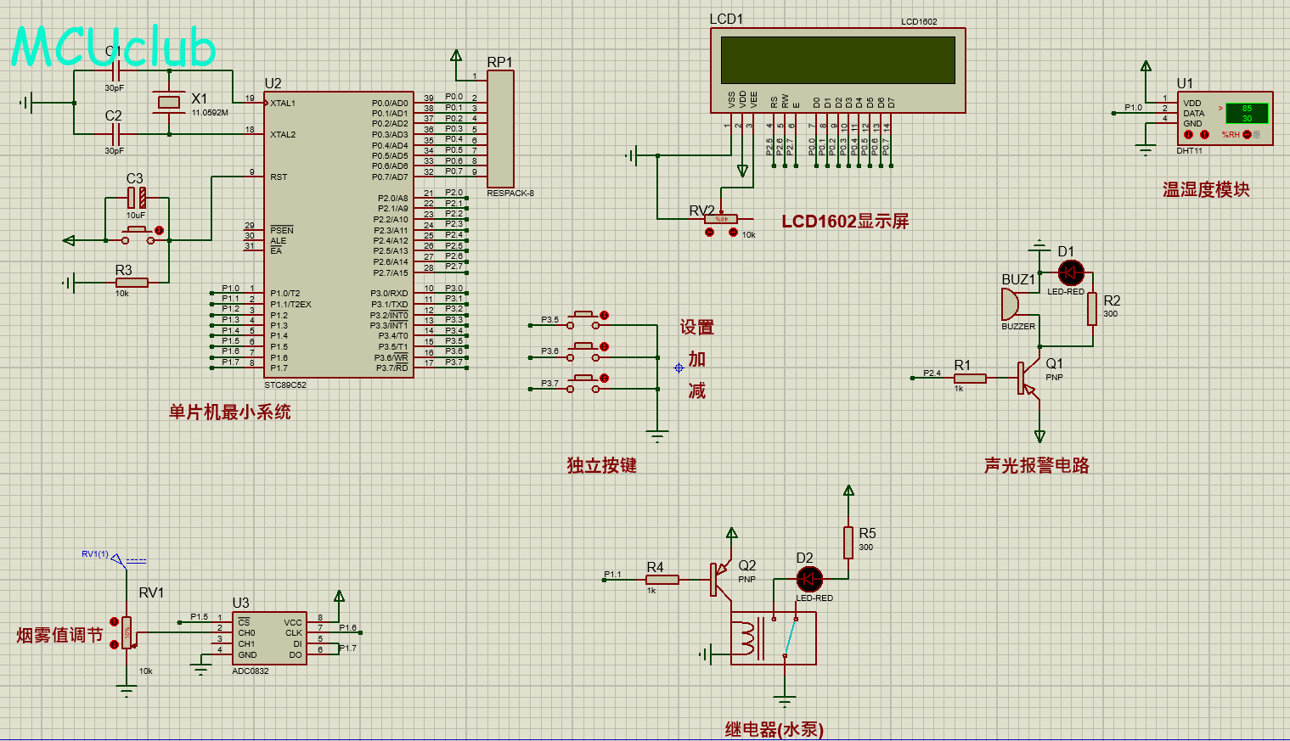Select the STC89C52 microcontroller chip U2
1290x741 pixels.
[338, 234]
